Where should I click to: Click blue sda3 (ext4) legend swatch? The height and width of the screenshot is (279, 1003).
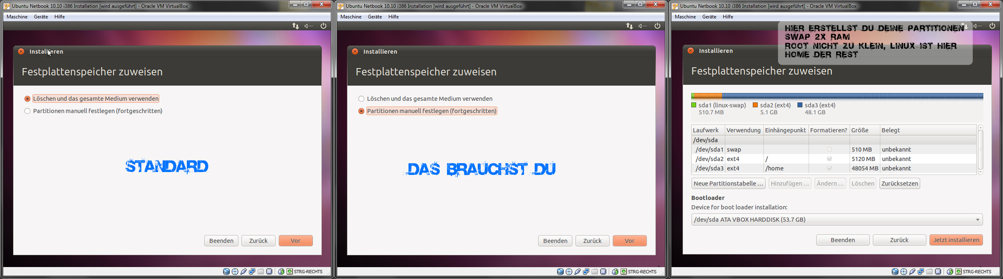pos(800,105)
